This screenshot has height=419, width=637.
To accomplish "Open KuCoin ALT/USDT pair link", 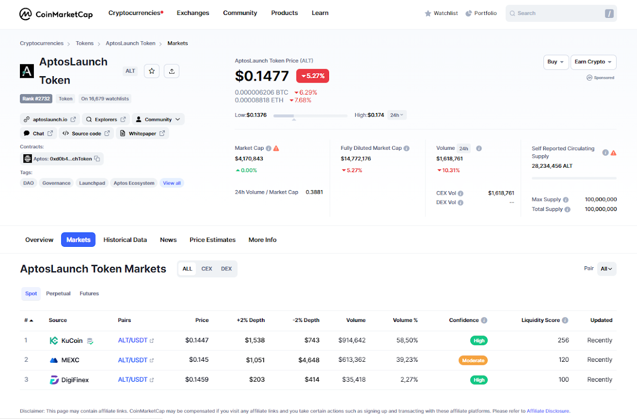I will pyautogui.click(x=136, y=341).
